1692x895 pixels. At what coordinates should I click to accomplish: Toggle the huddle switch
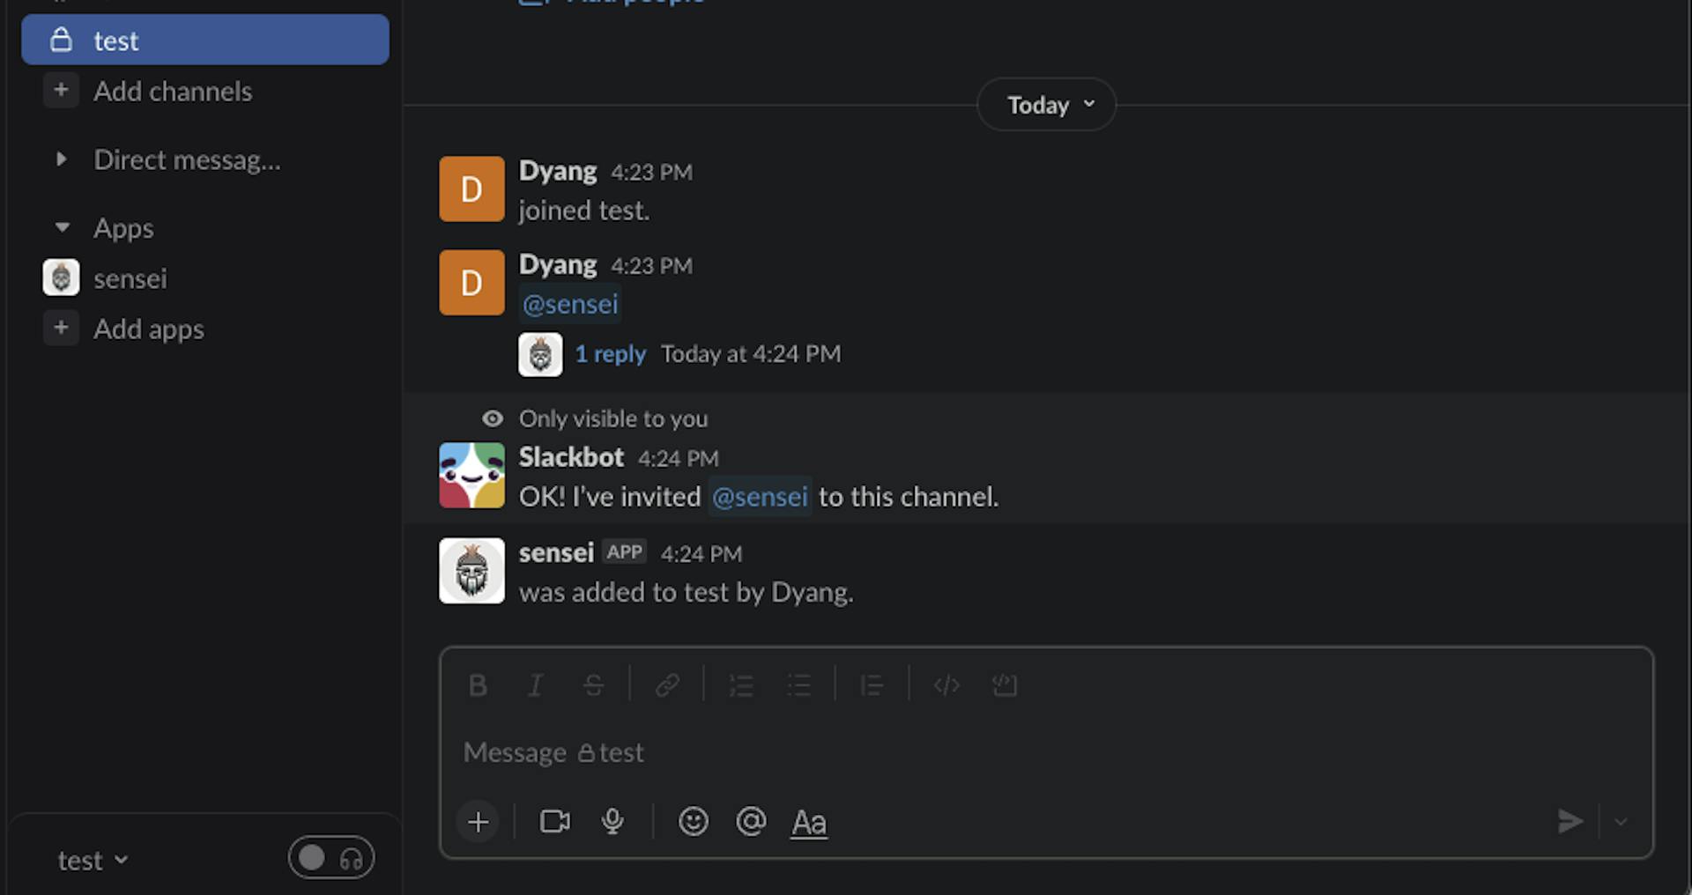pos(331,858)
